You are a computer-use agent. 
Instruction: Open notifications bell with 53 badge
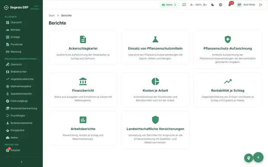coord(230,5)
